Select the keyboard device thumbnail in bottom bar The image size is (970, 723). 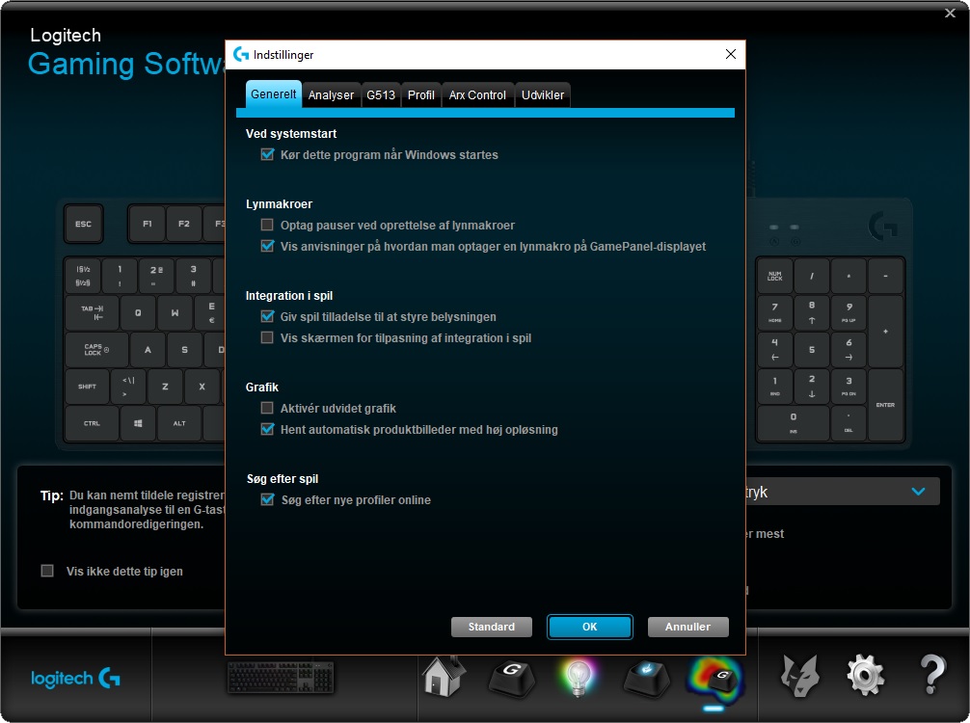281,678
